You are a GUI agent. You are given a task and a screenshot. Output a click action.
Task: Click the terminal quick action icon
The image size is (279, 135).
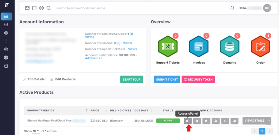(x=225, y=121)
